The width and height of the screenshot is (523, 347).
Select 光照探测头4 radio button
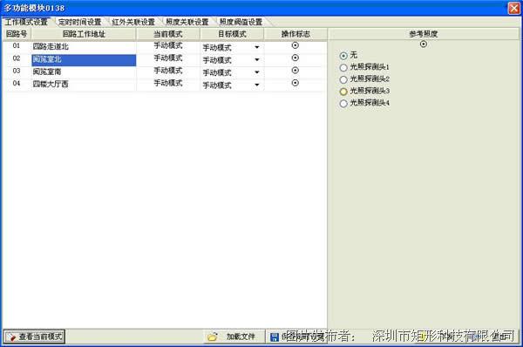343,104
